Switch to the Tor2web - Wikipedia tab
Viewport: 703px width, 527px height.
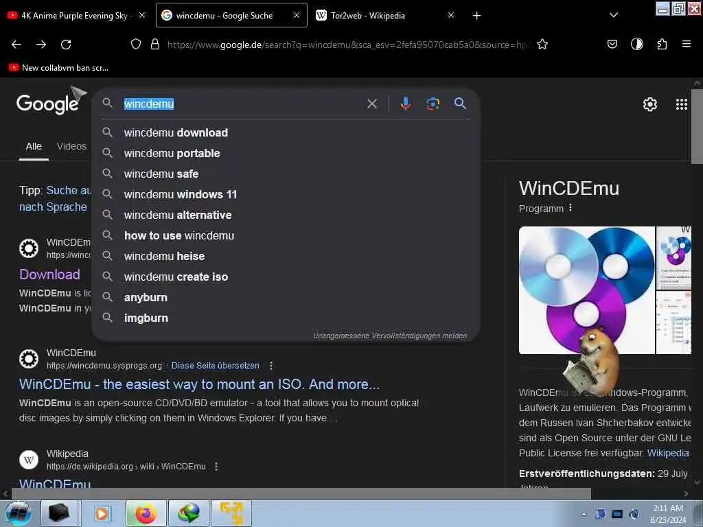[368, 15]
